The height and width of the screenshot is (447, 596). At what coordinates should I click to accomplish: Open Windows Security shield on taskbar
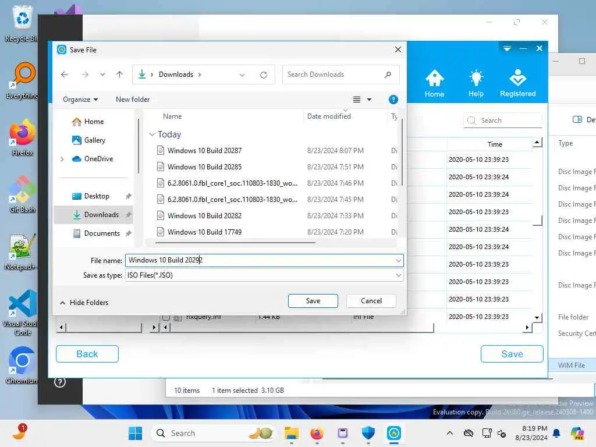[x=368, y=433]
